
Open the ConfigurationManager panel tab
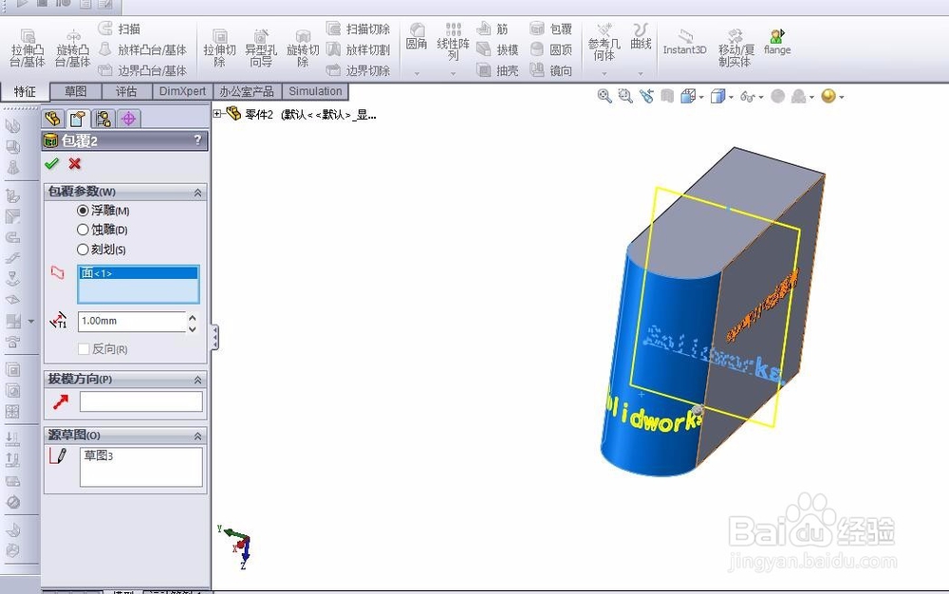(x=102, y=118)
